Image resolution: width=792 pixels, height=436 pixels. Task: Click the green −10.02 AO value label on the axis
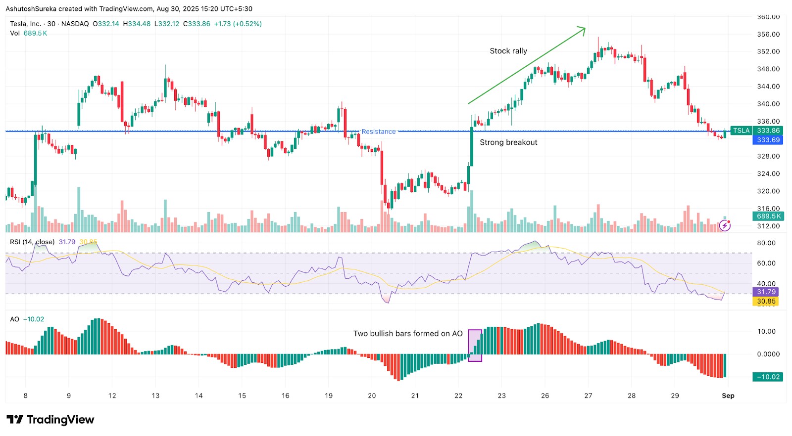pyautogui.click(x=768, y=377)
